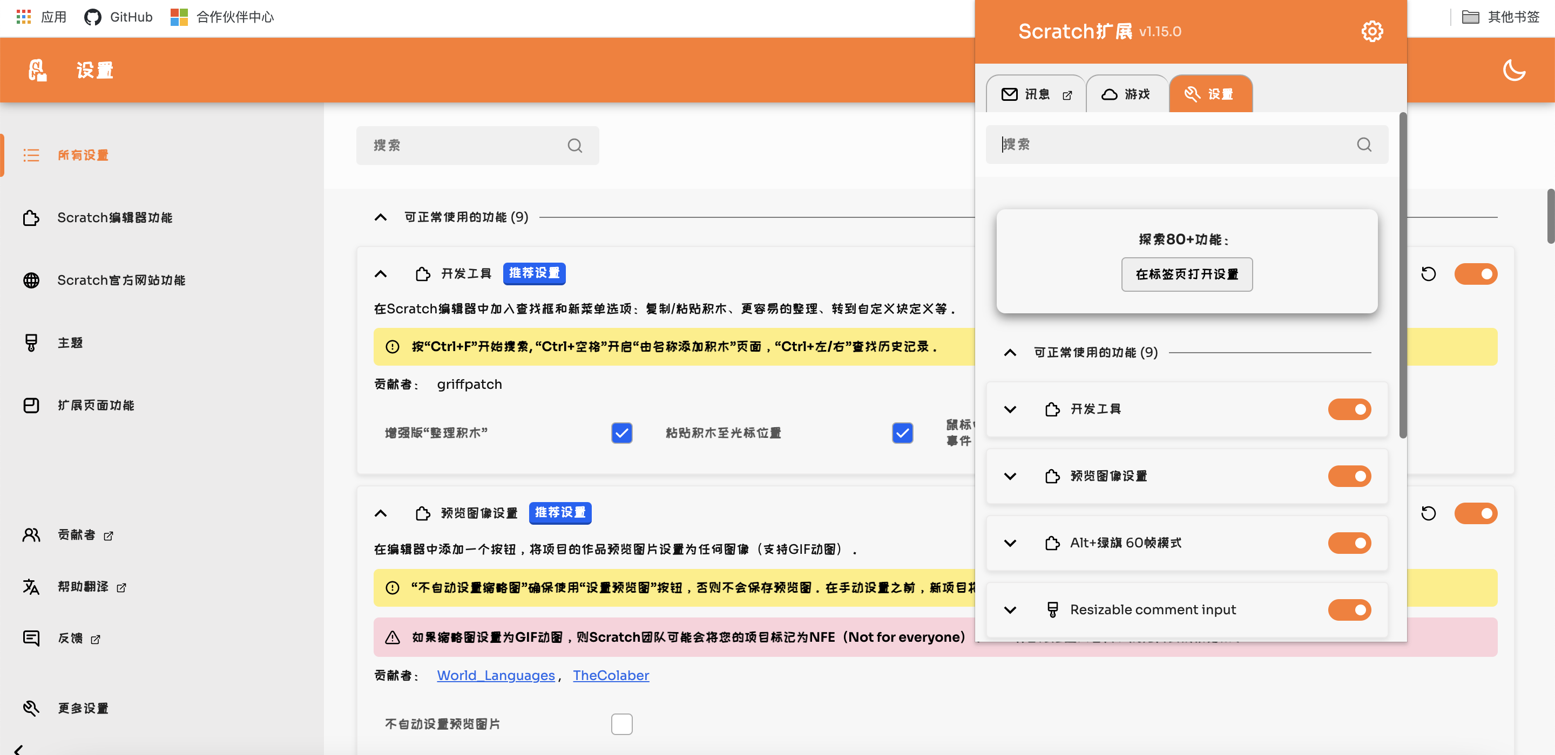The image size is (1555, 755).
Task: Switch to the 讯息 tab in the popup
Action: (x=1036, y=94)
